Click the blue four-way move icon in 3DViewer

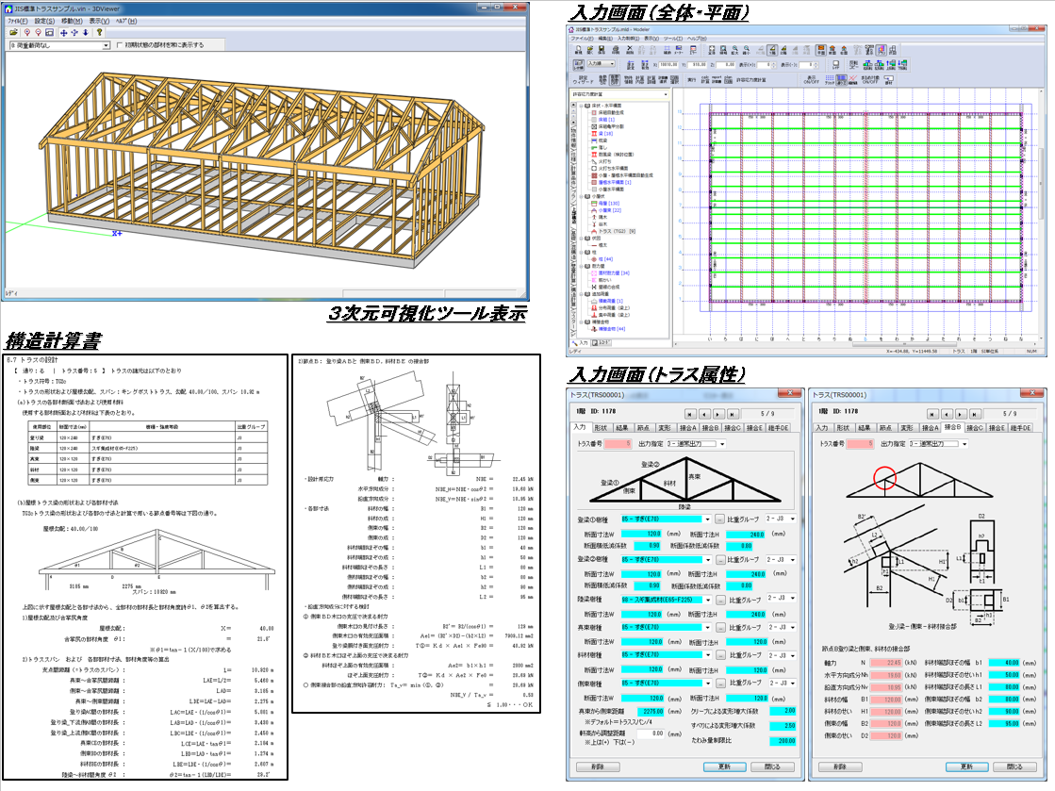click(x=64, y=32)
